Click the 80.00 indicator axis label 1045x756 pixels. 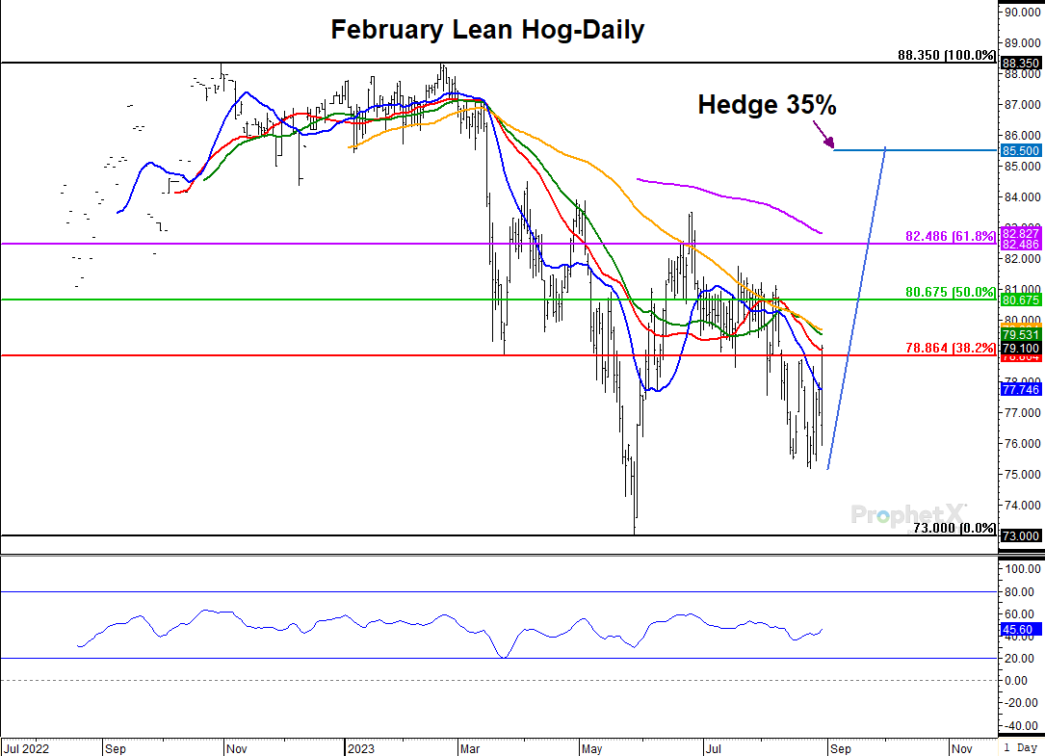[x=1020, y=592]
